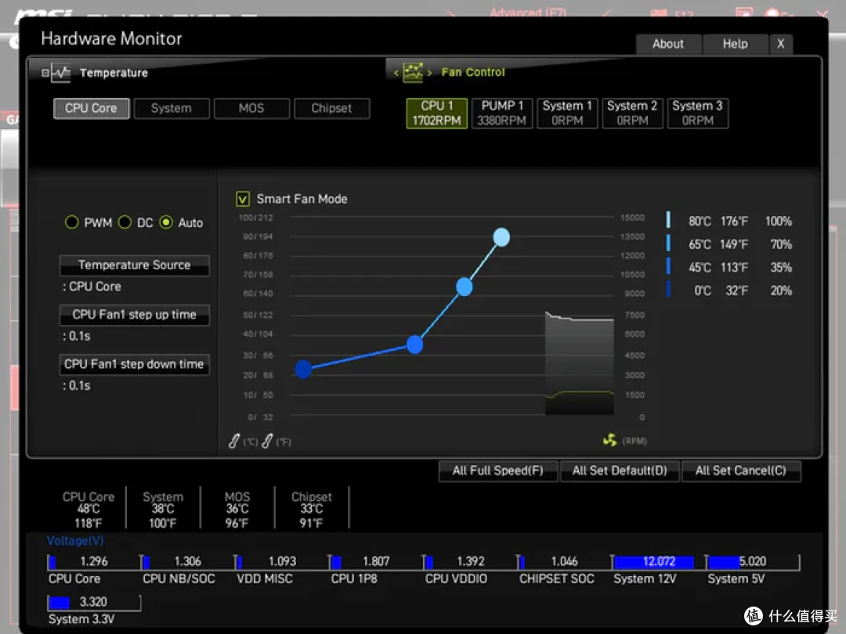846x634 pixels.
Task: Click the 45°C 35% curve indicator bar
Action: click(x=668, y=266)
